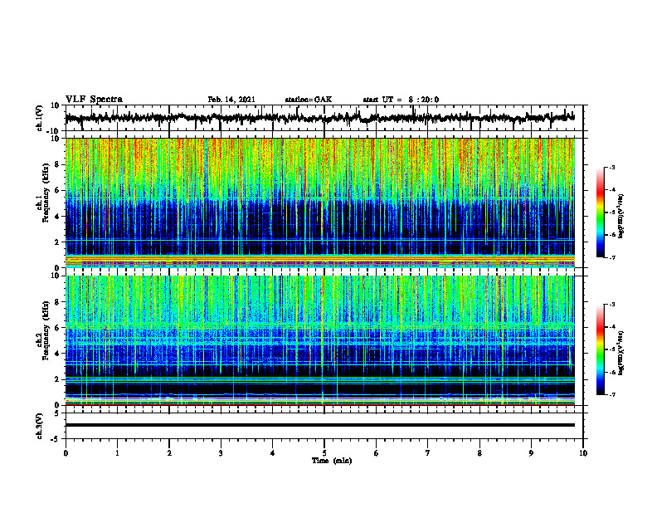Click the "ch.1(V)" axis label
The height and width of the screenshot is (508, 657).
pos(39,118)
